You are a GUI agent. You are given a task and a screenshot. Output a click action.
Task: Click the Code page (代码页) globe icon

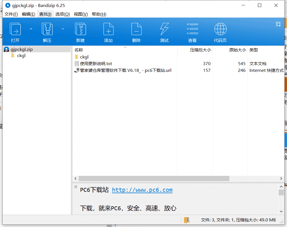click(x=220, y=29)
